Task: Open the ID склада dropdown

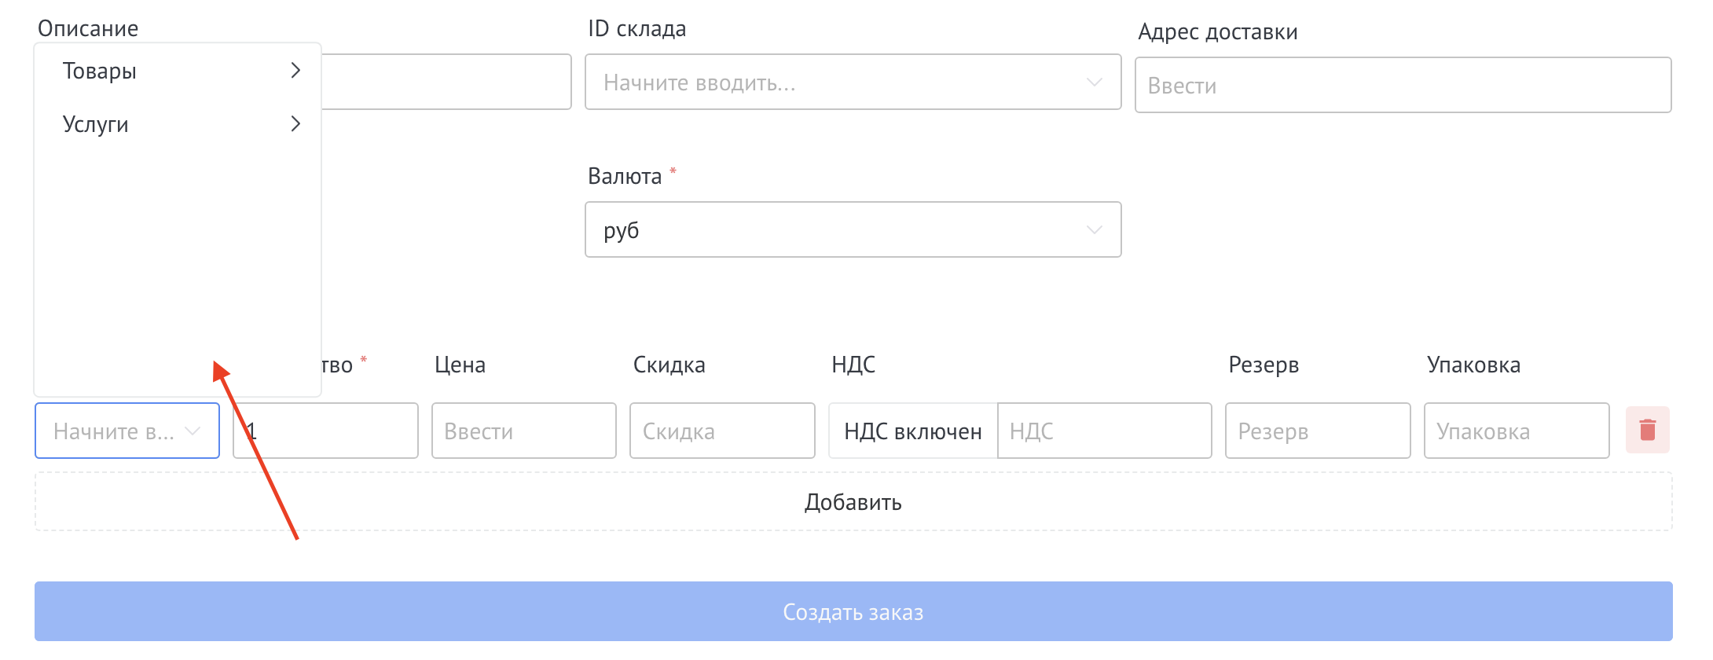Action: pyautogui.click(x=853, y=82)
